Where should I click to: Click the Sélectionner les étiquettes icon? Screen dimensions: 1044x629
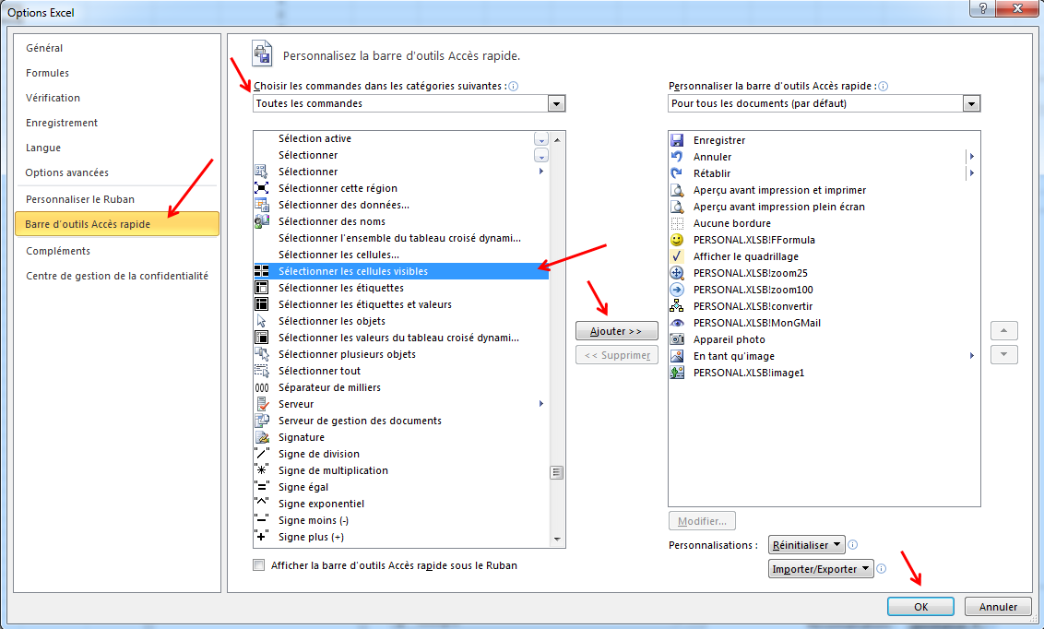pos(262,288)
